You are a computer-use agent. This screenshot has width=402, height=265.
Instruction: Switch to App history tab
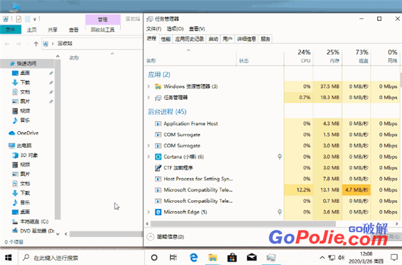click(x=190, y=39)
